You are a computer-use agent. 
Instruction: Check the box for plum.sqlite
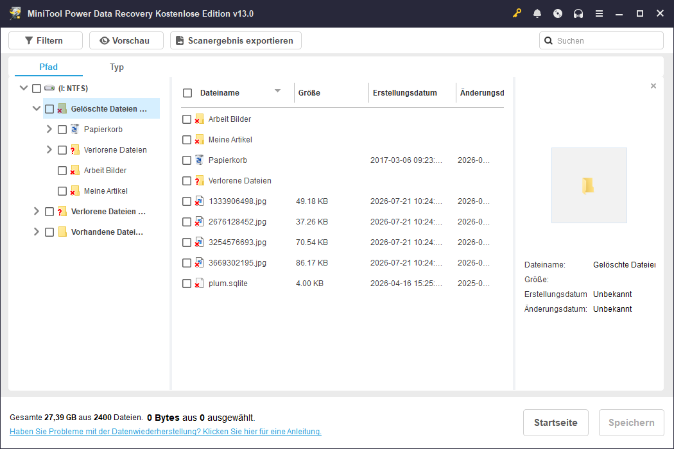point(187,284)
